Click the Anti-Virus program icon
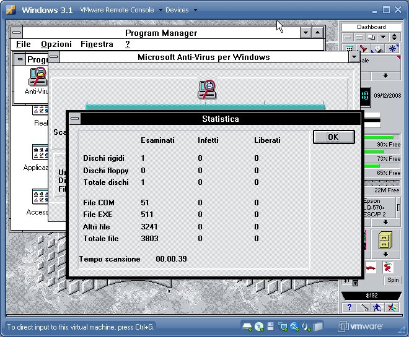 37,77
